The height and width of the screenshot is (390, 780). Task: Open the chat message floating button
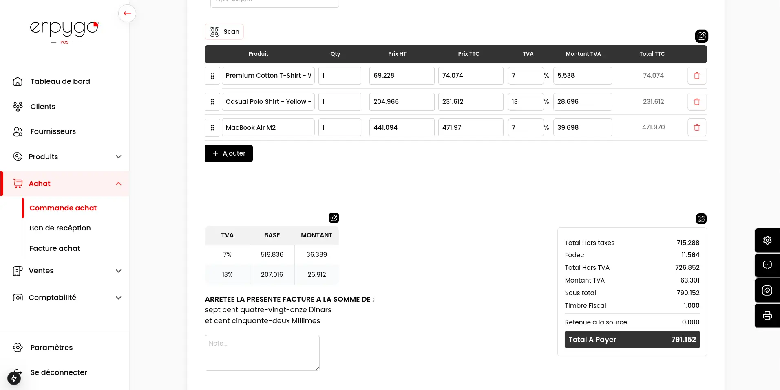click(767, 265)
